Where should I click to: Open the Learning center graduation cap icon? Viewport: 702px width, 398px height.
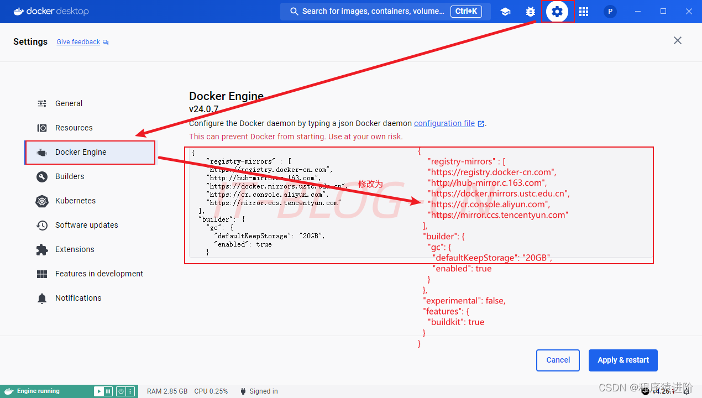[505, 12]
